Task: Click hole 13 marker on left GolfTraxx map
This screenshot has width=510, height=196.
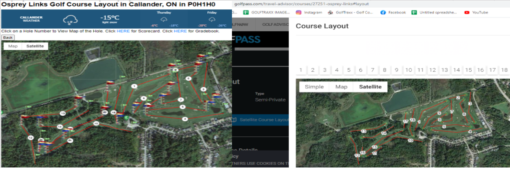Action: pos(62,113)
